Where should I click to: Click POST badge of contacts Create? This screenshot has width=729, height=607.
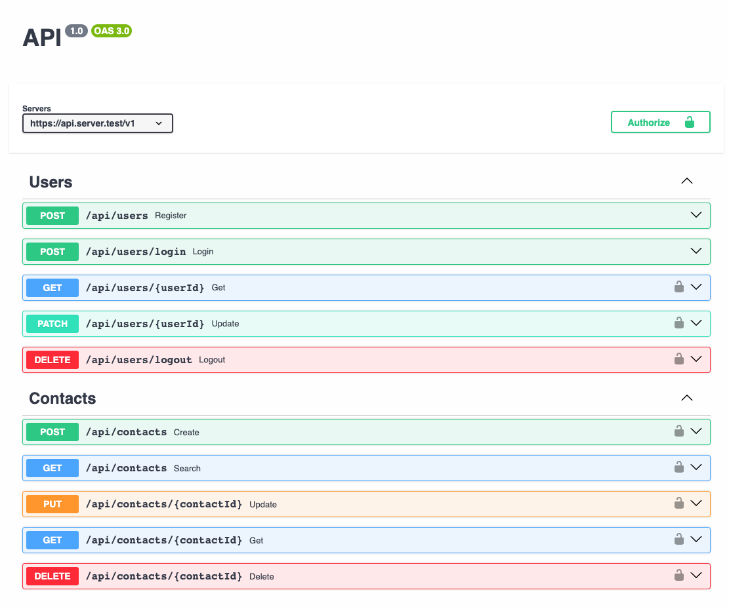point(52,432)
